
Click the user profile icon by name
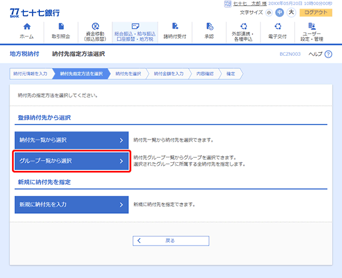click(x=227, y=4)
